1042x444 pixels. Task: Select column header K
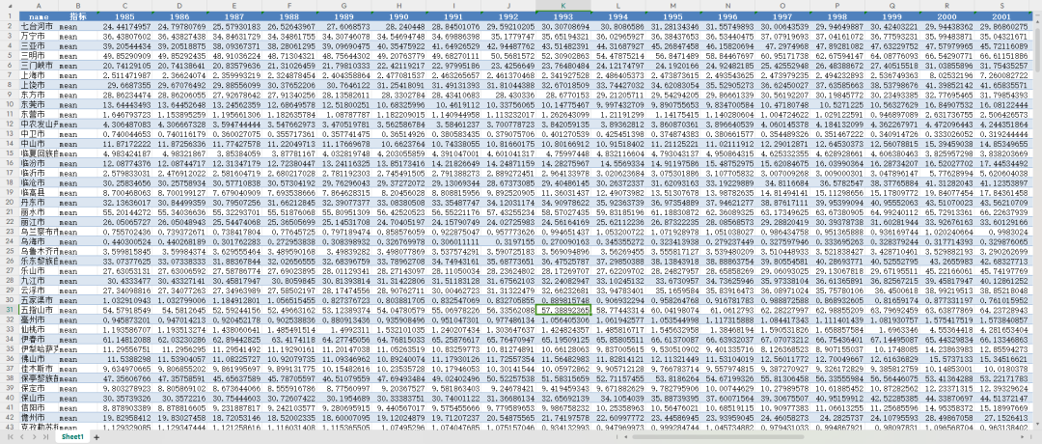coord(563,6)
